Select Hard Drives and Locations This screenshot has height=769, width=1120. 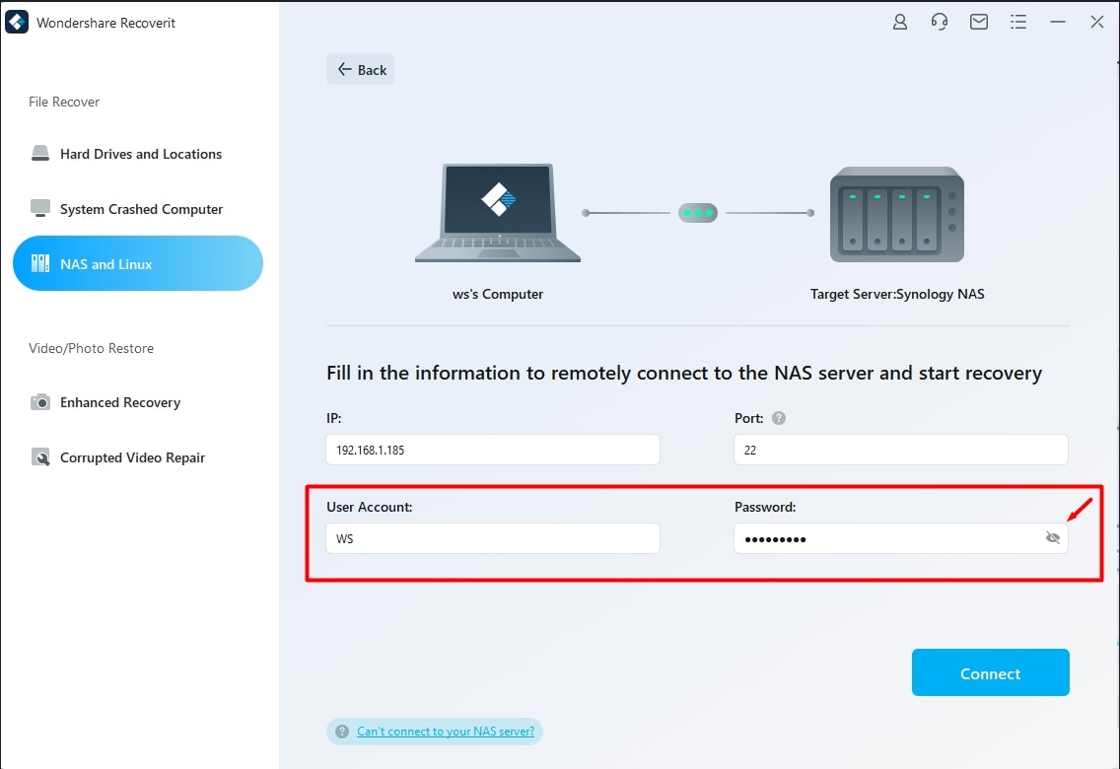(x=138, y=154)
